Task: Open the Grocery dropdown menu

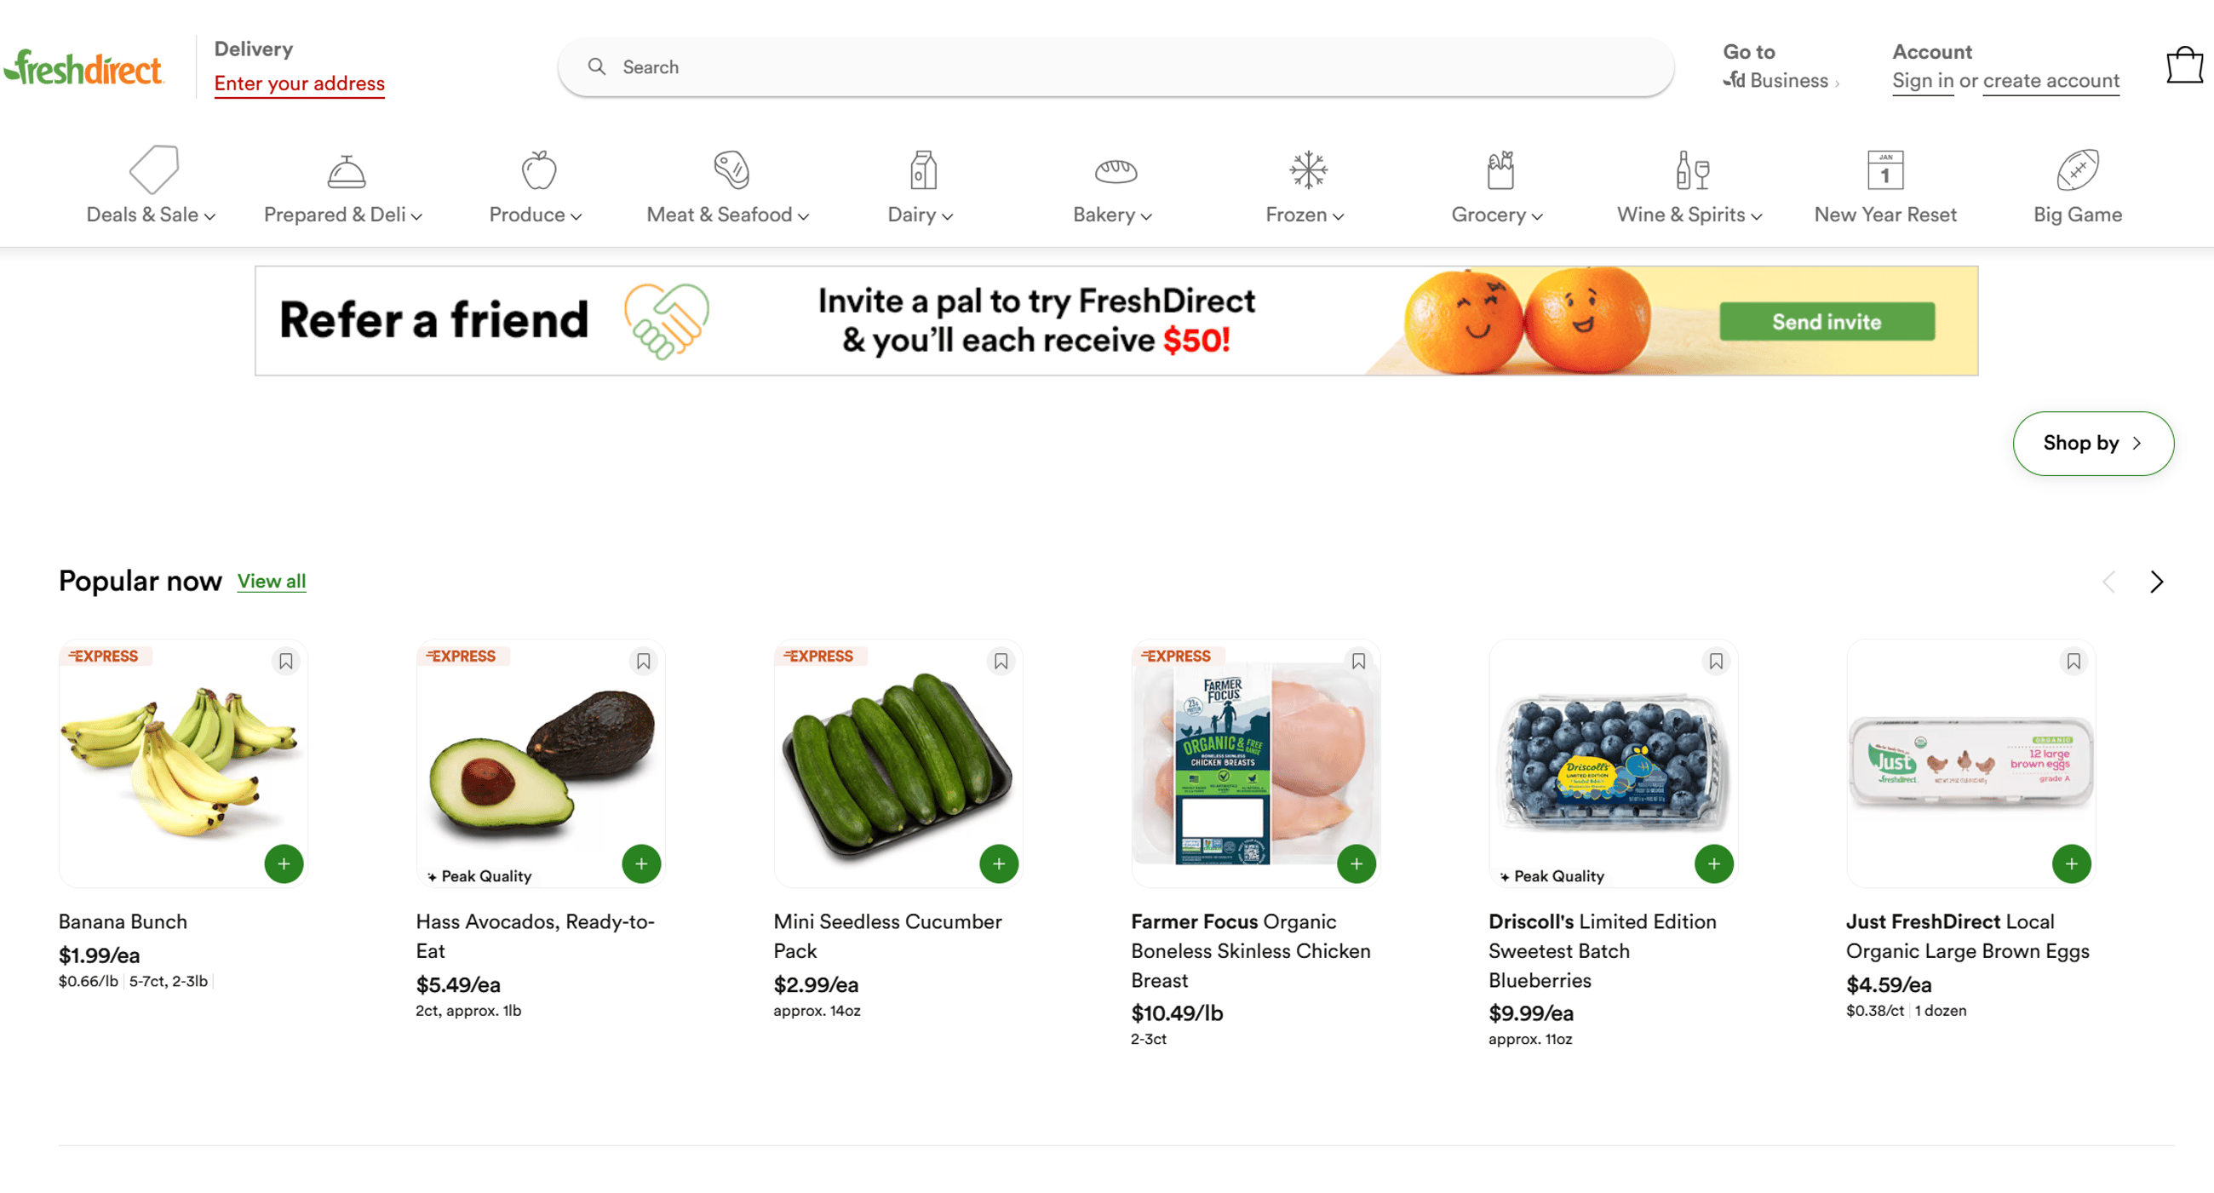Action: pyautogui.click(x=1495, y=215)
